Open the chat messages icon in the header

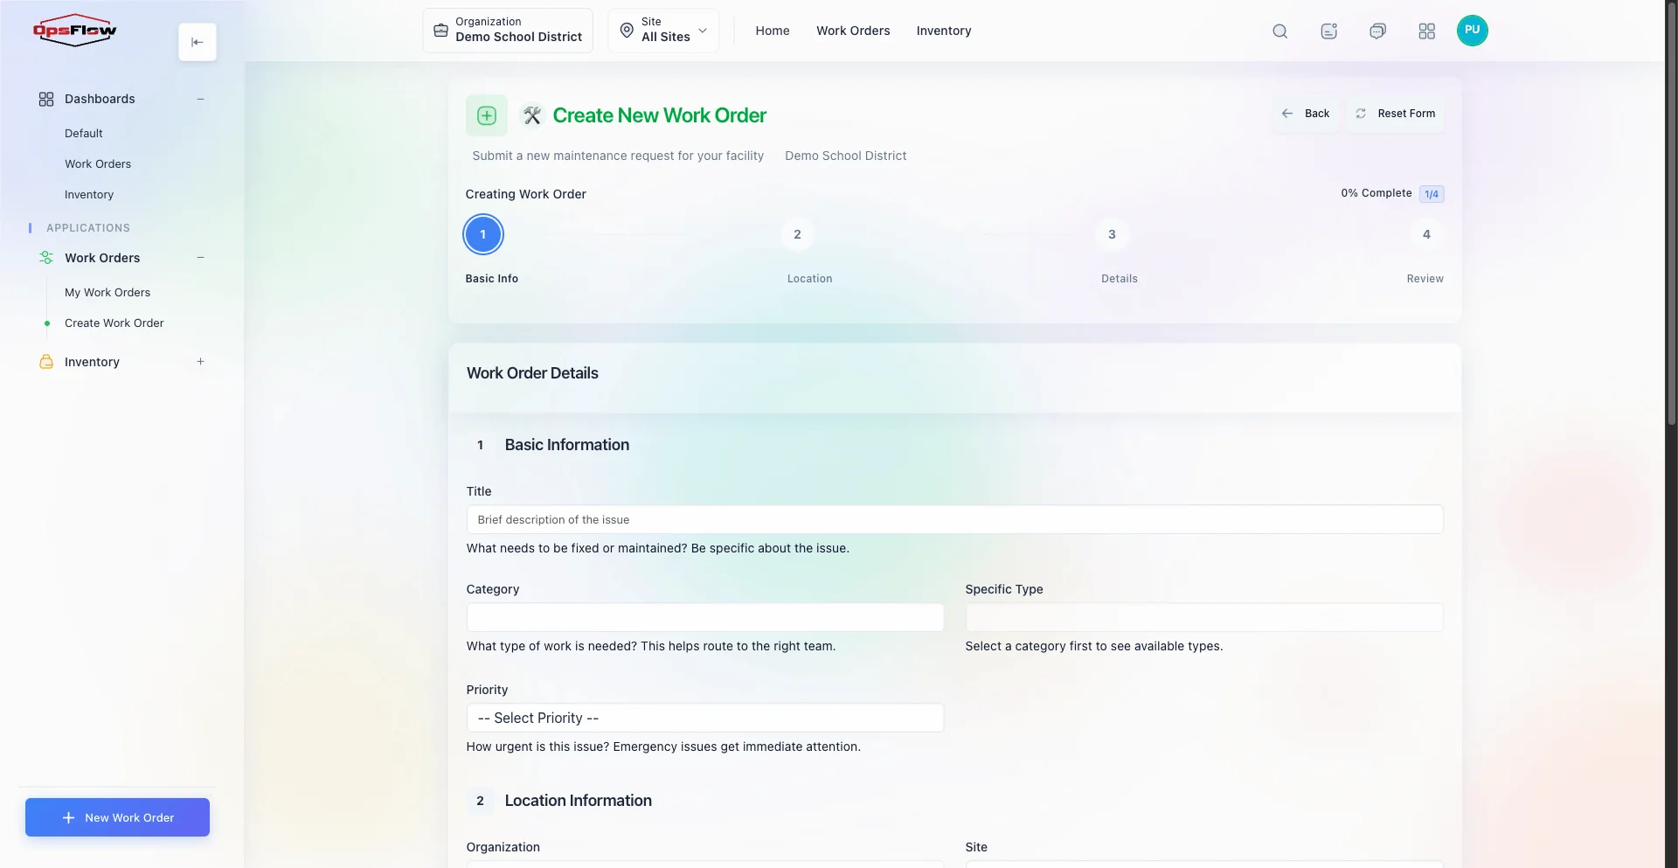[1377, 31]
